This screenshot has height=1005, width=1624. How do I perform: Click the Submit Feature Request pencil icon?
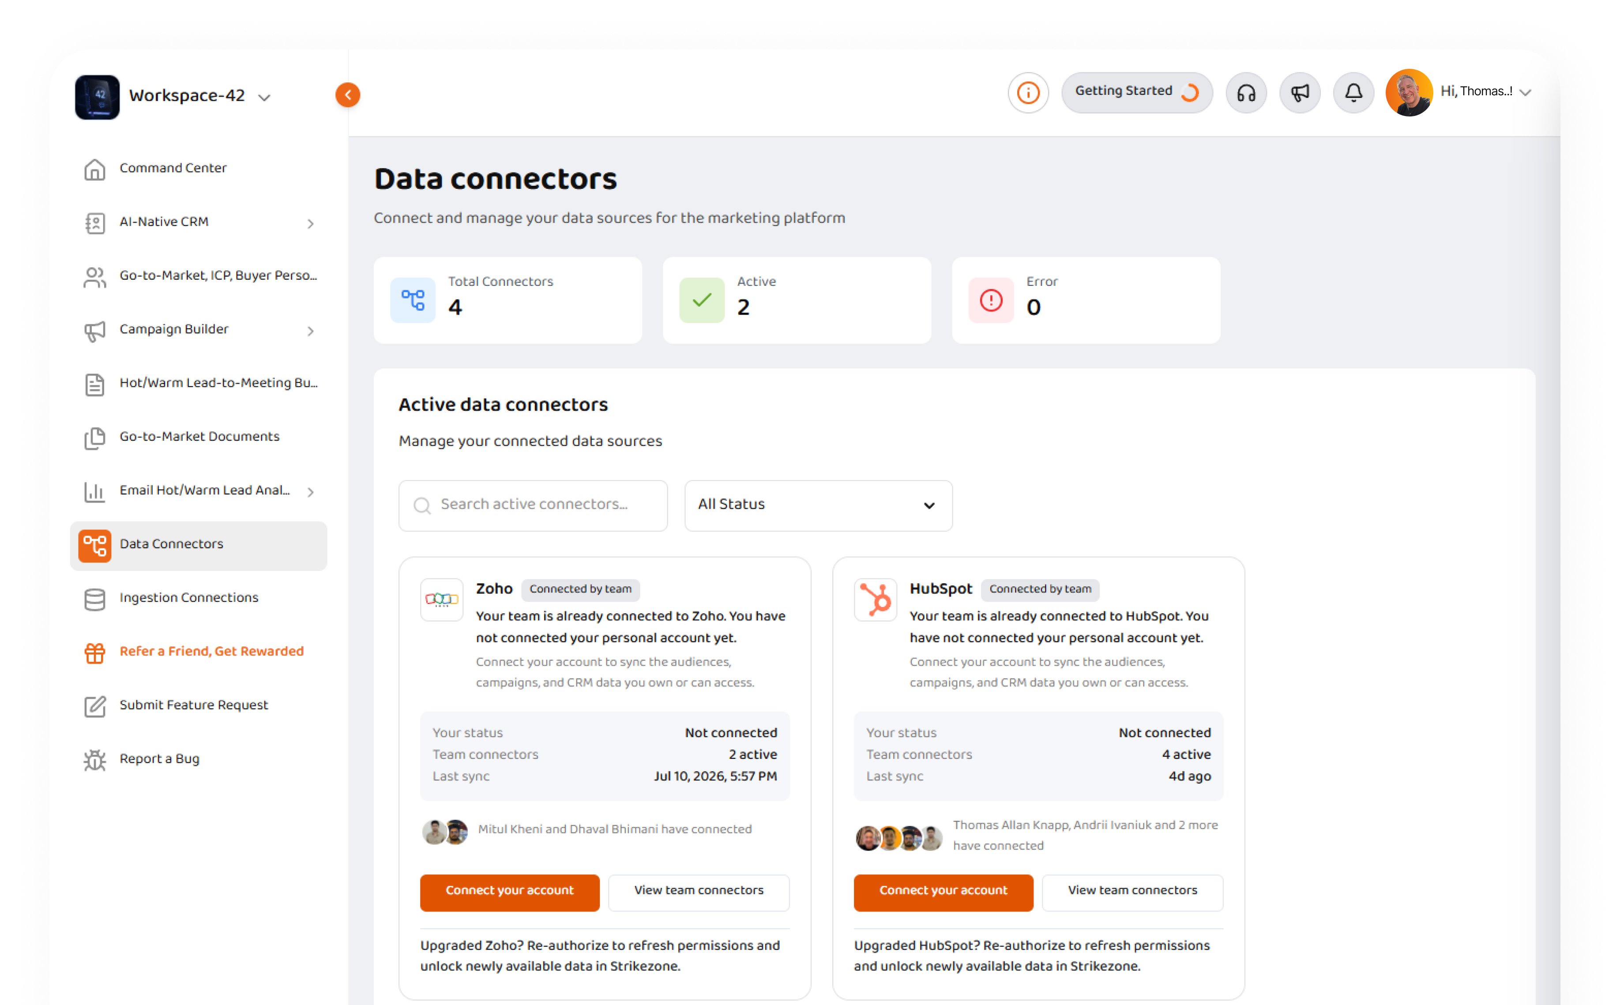pos(94,707)
